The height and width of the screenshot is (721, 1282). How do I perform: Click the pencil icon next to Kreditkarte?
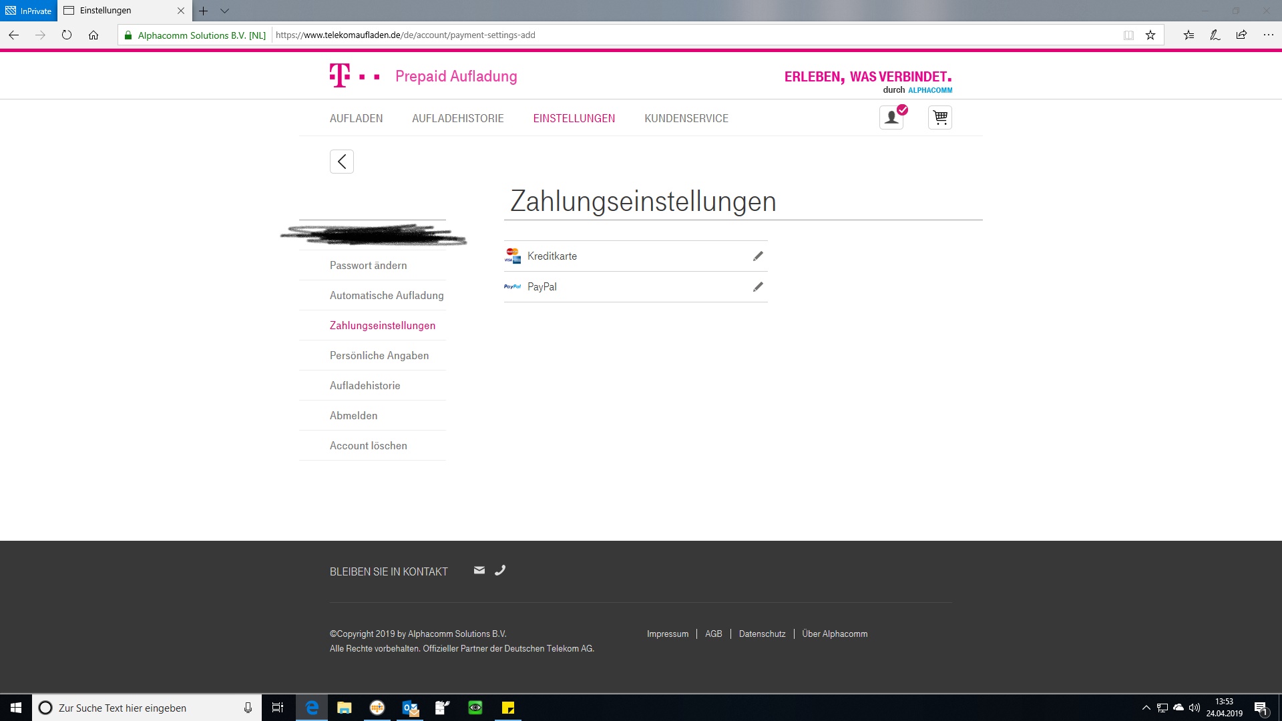[x=758, y=256]
